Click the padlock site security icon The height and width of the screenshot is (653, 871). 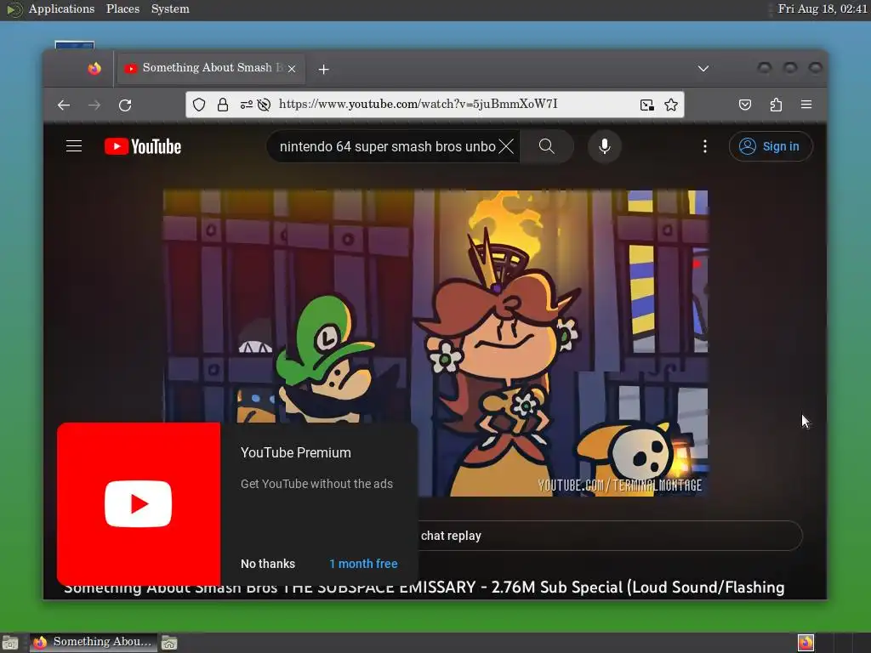[223, 105]
